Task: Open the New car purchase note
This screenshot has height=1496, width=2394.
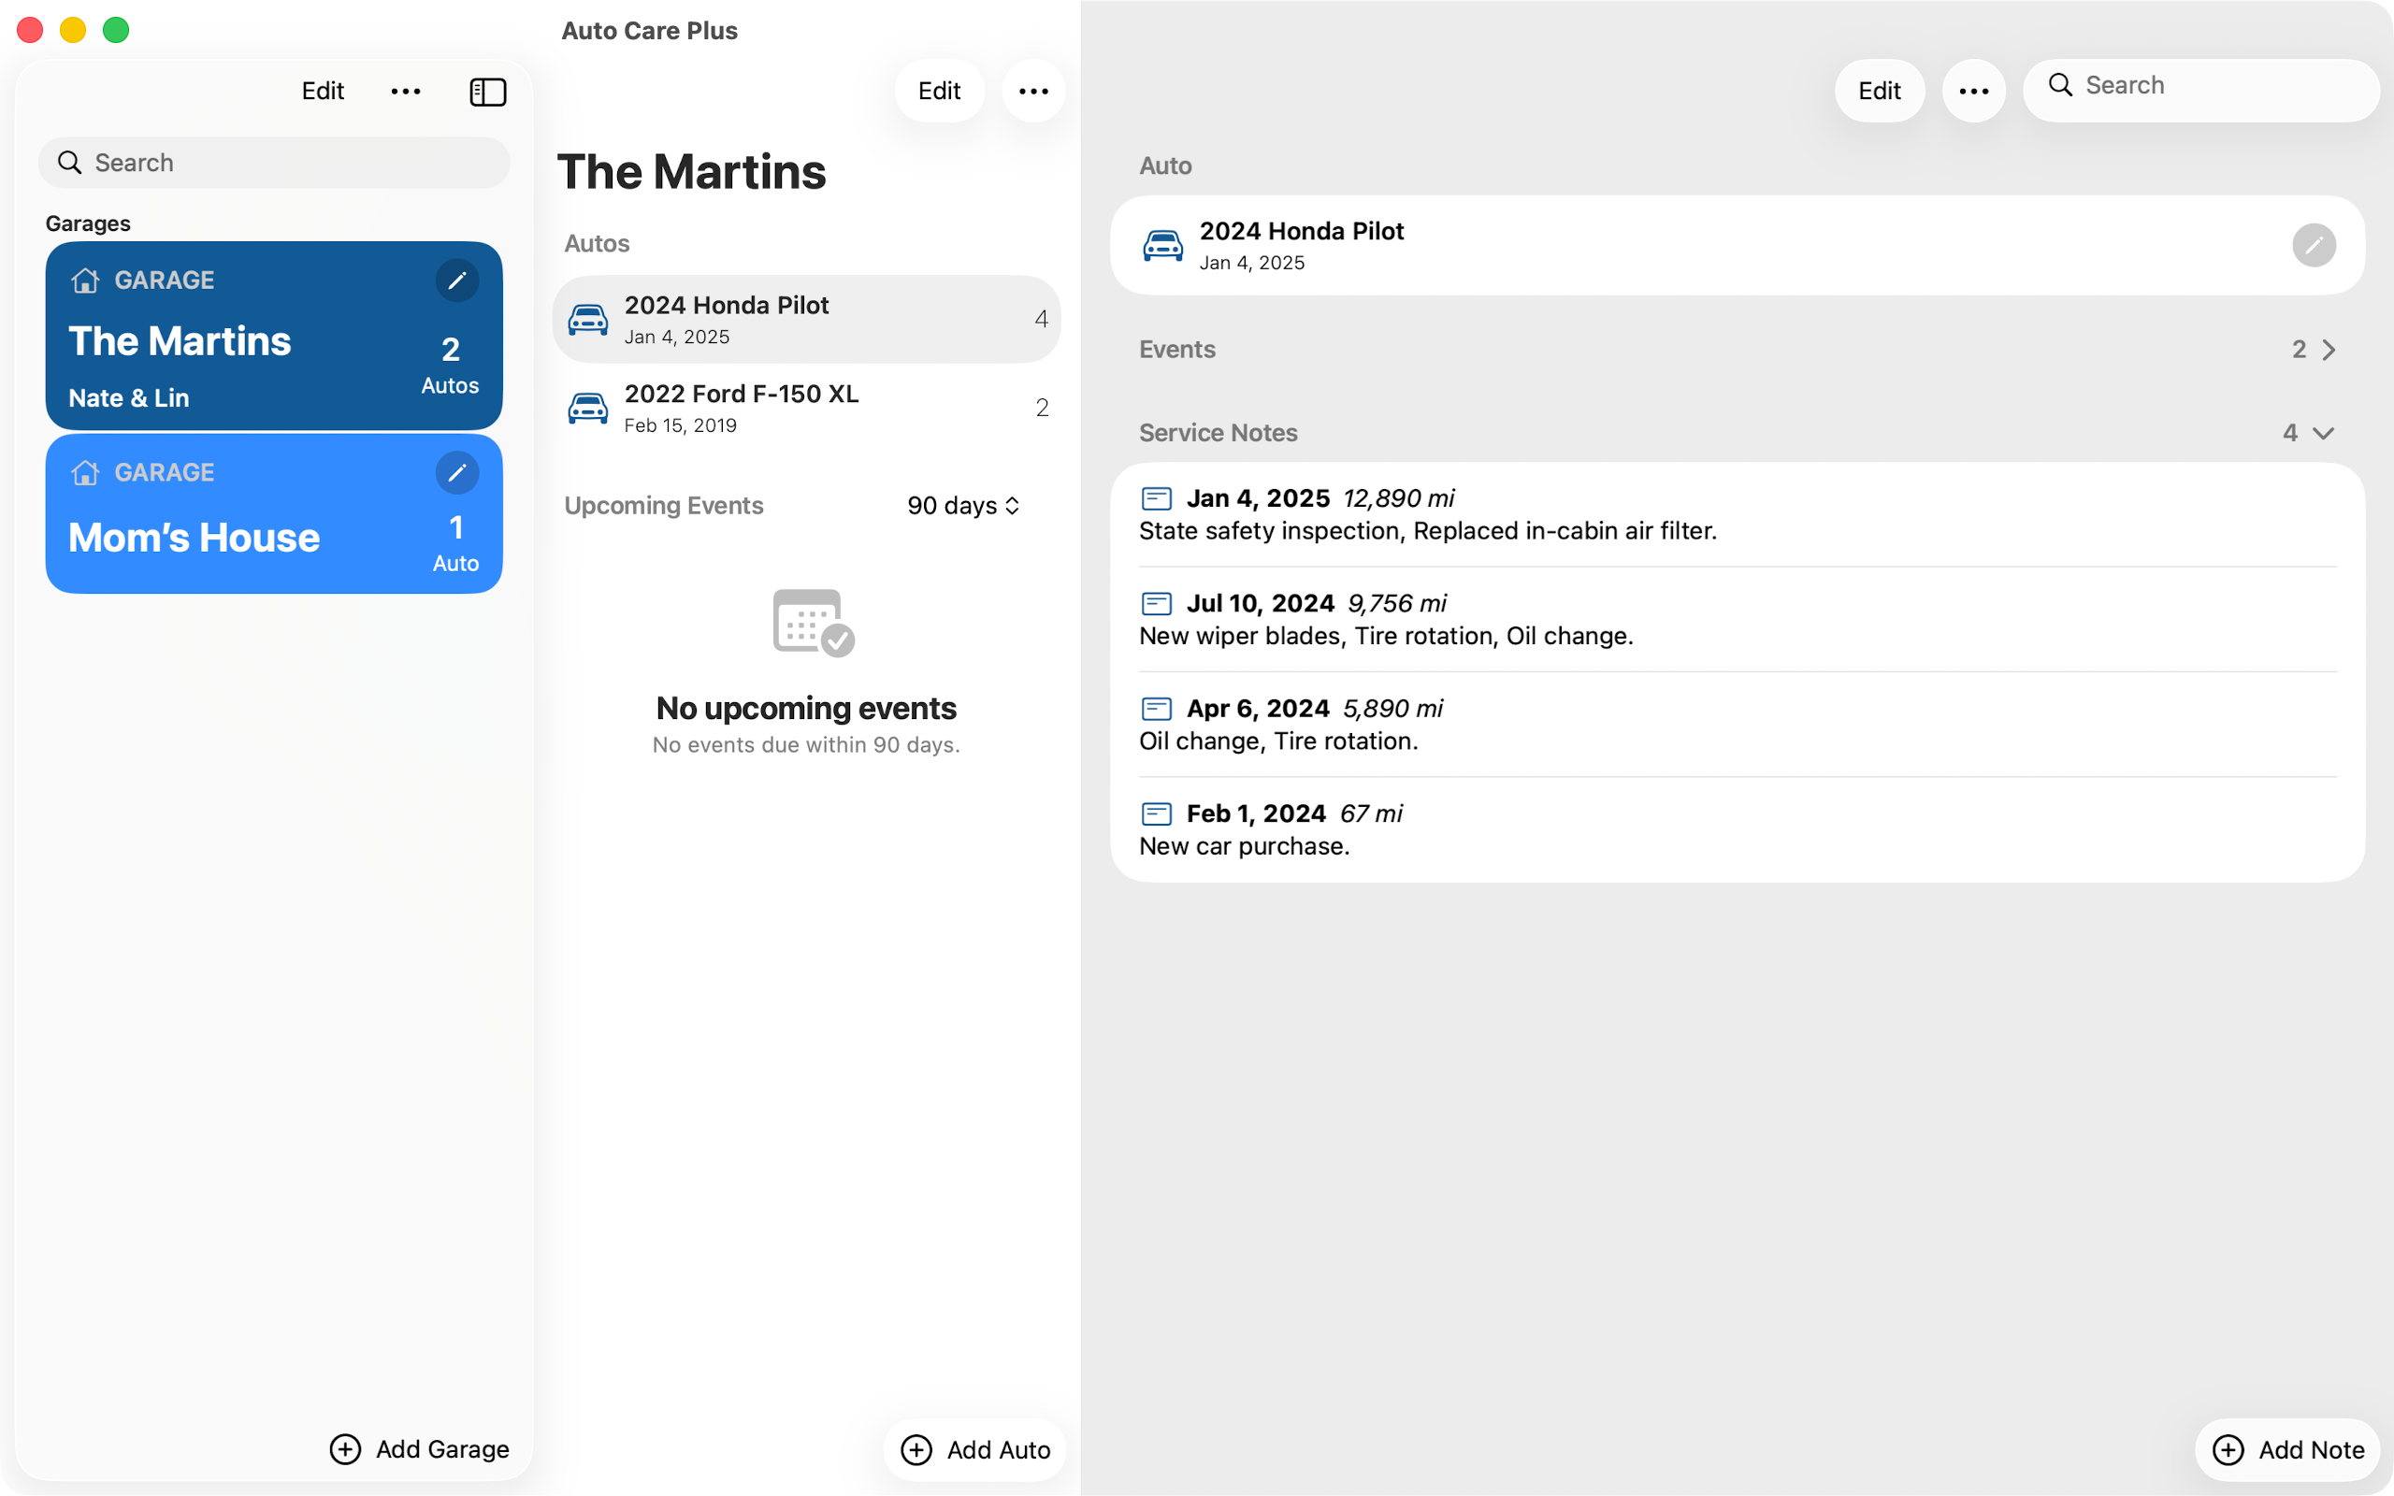Action: click(1738, 829)
